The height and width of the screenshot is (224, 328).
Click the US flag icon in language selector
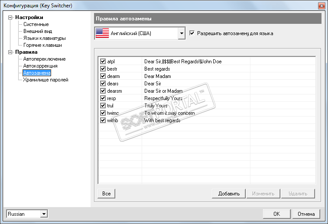tap(102, 33)
